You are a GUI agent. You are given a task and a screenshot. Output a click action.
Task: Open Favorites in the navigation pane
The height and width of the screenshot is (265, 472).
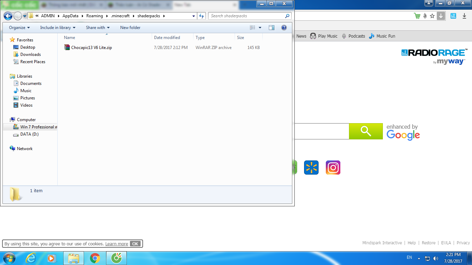coord(25,40)
